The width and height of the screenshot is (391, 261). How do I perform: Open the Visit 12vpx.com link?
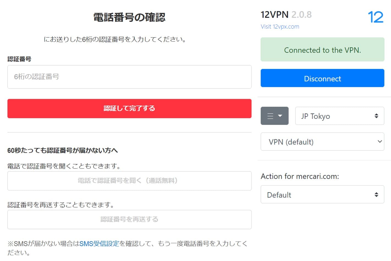pyautogui.click(x=280, y=26)
